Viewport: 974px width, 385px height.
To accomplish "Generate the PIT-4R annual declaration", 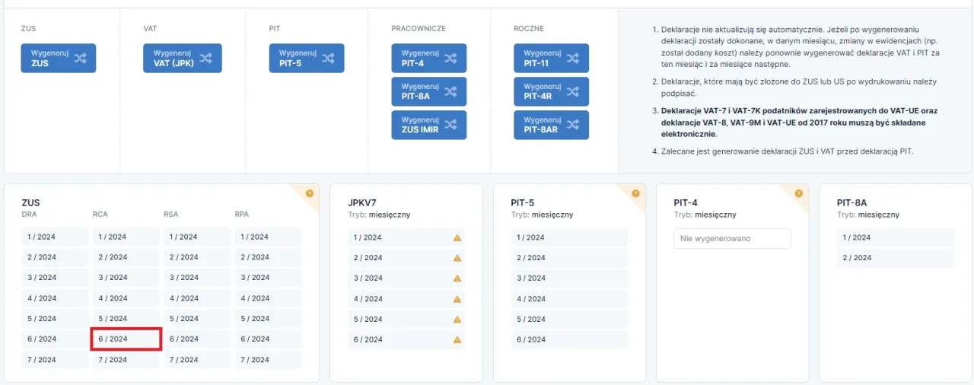I will [x=551, y=92].
